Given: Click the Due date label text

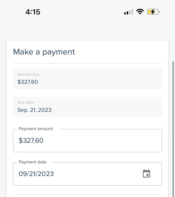Looking at the screenshot, I should (x=26, y=103).
